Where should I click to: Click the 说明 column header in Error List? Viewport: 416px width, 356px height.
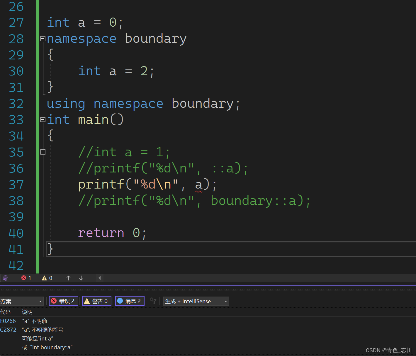tap(27, 311)
